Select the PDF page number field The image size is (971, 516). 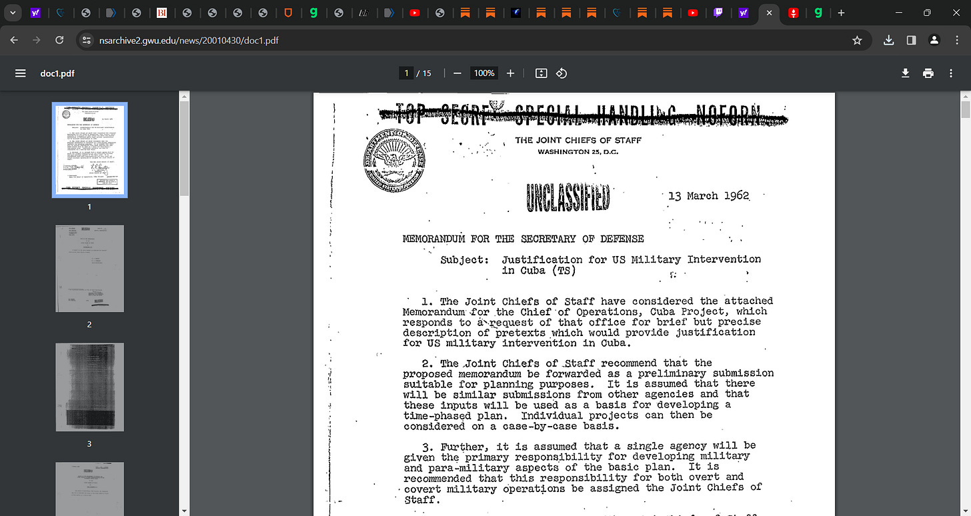[405, 73]
